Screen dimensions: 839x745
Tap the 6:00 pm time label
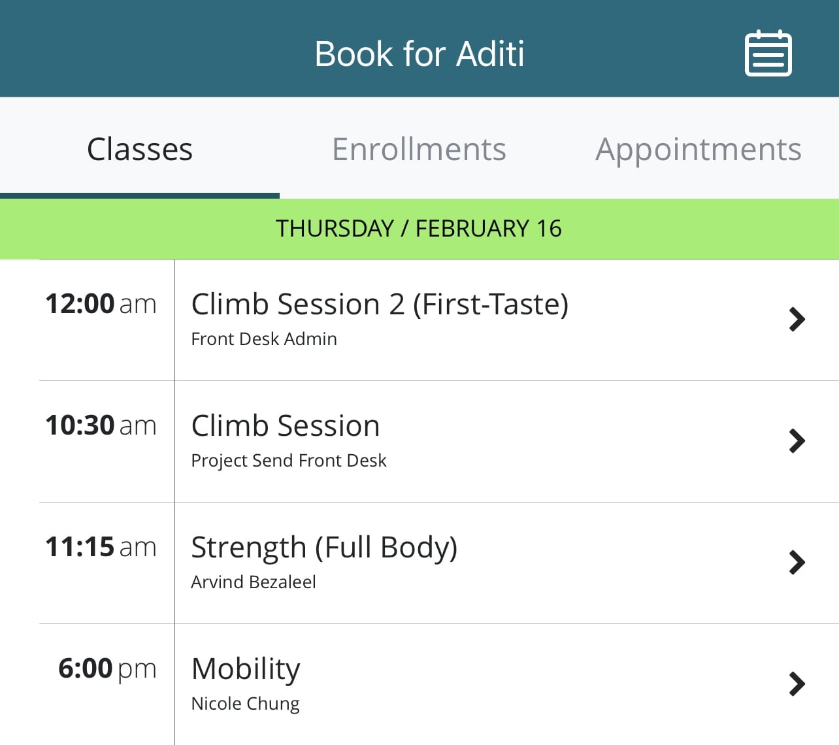[107, 669]
